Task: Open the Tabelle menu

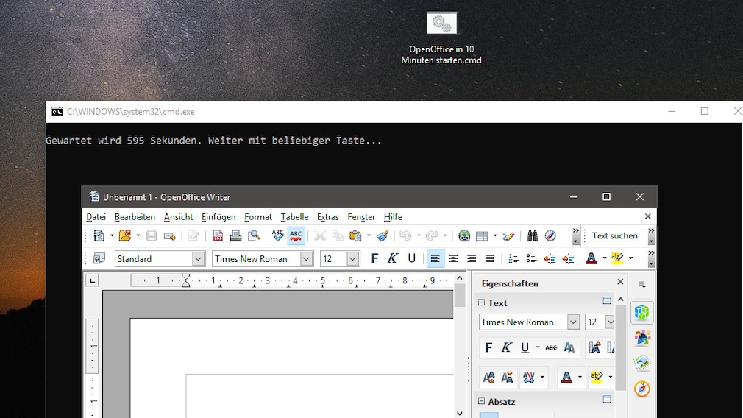Action: [294, 216]
